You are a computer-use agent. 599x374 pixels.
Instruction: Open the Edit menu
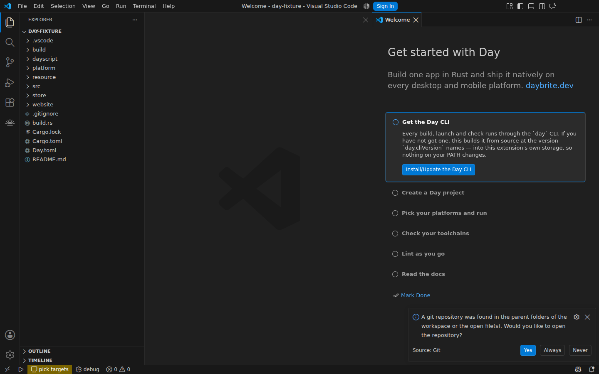39,6
